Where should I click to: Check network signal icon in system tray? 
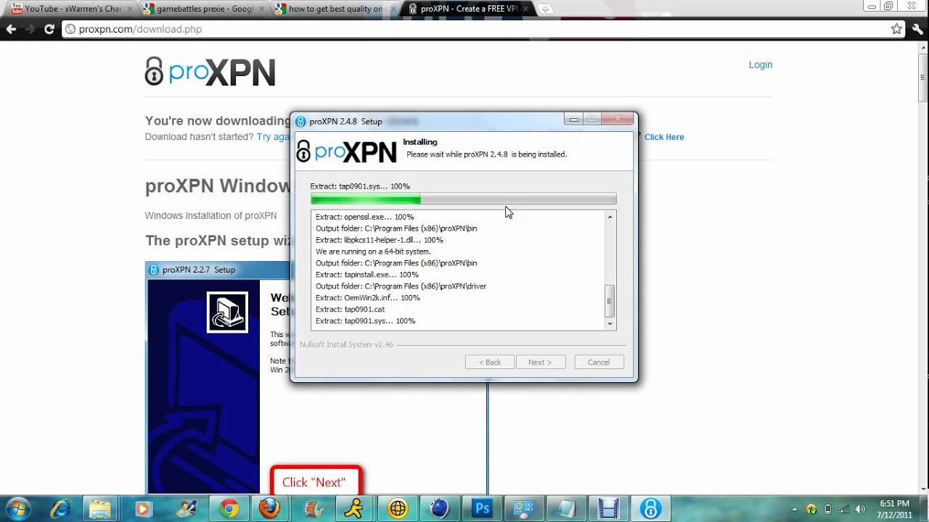pos(844,509)
